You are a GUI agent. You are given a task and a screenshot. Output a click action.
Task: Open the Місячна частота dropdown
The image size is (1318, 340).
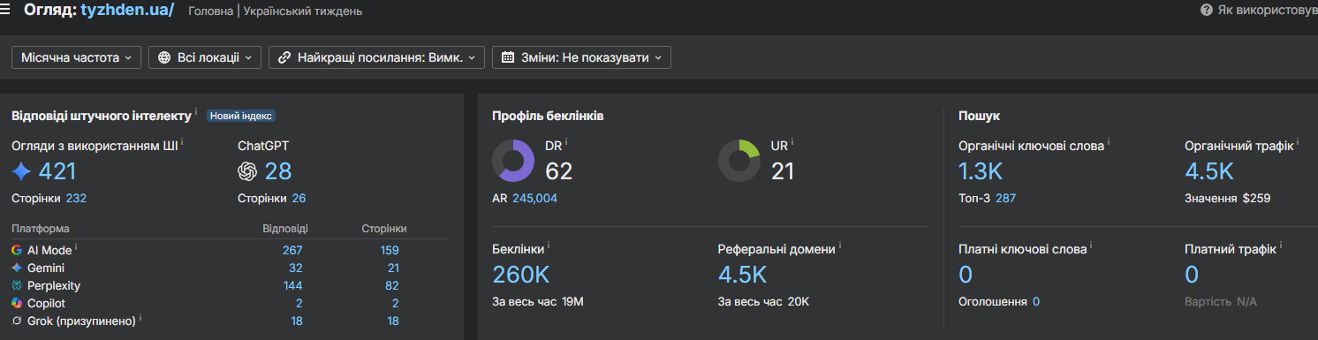(x=76, y=57)
